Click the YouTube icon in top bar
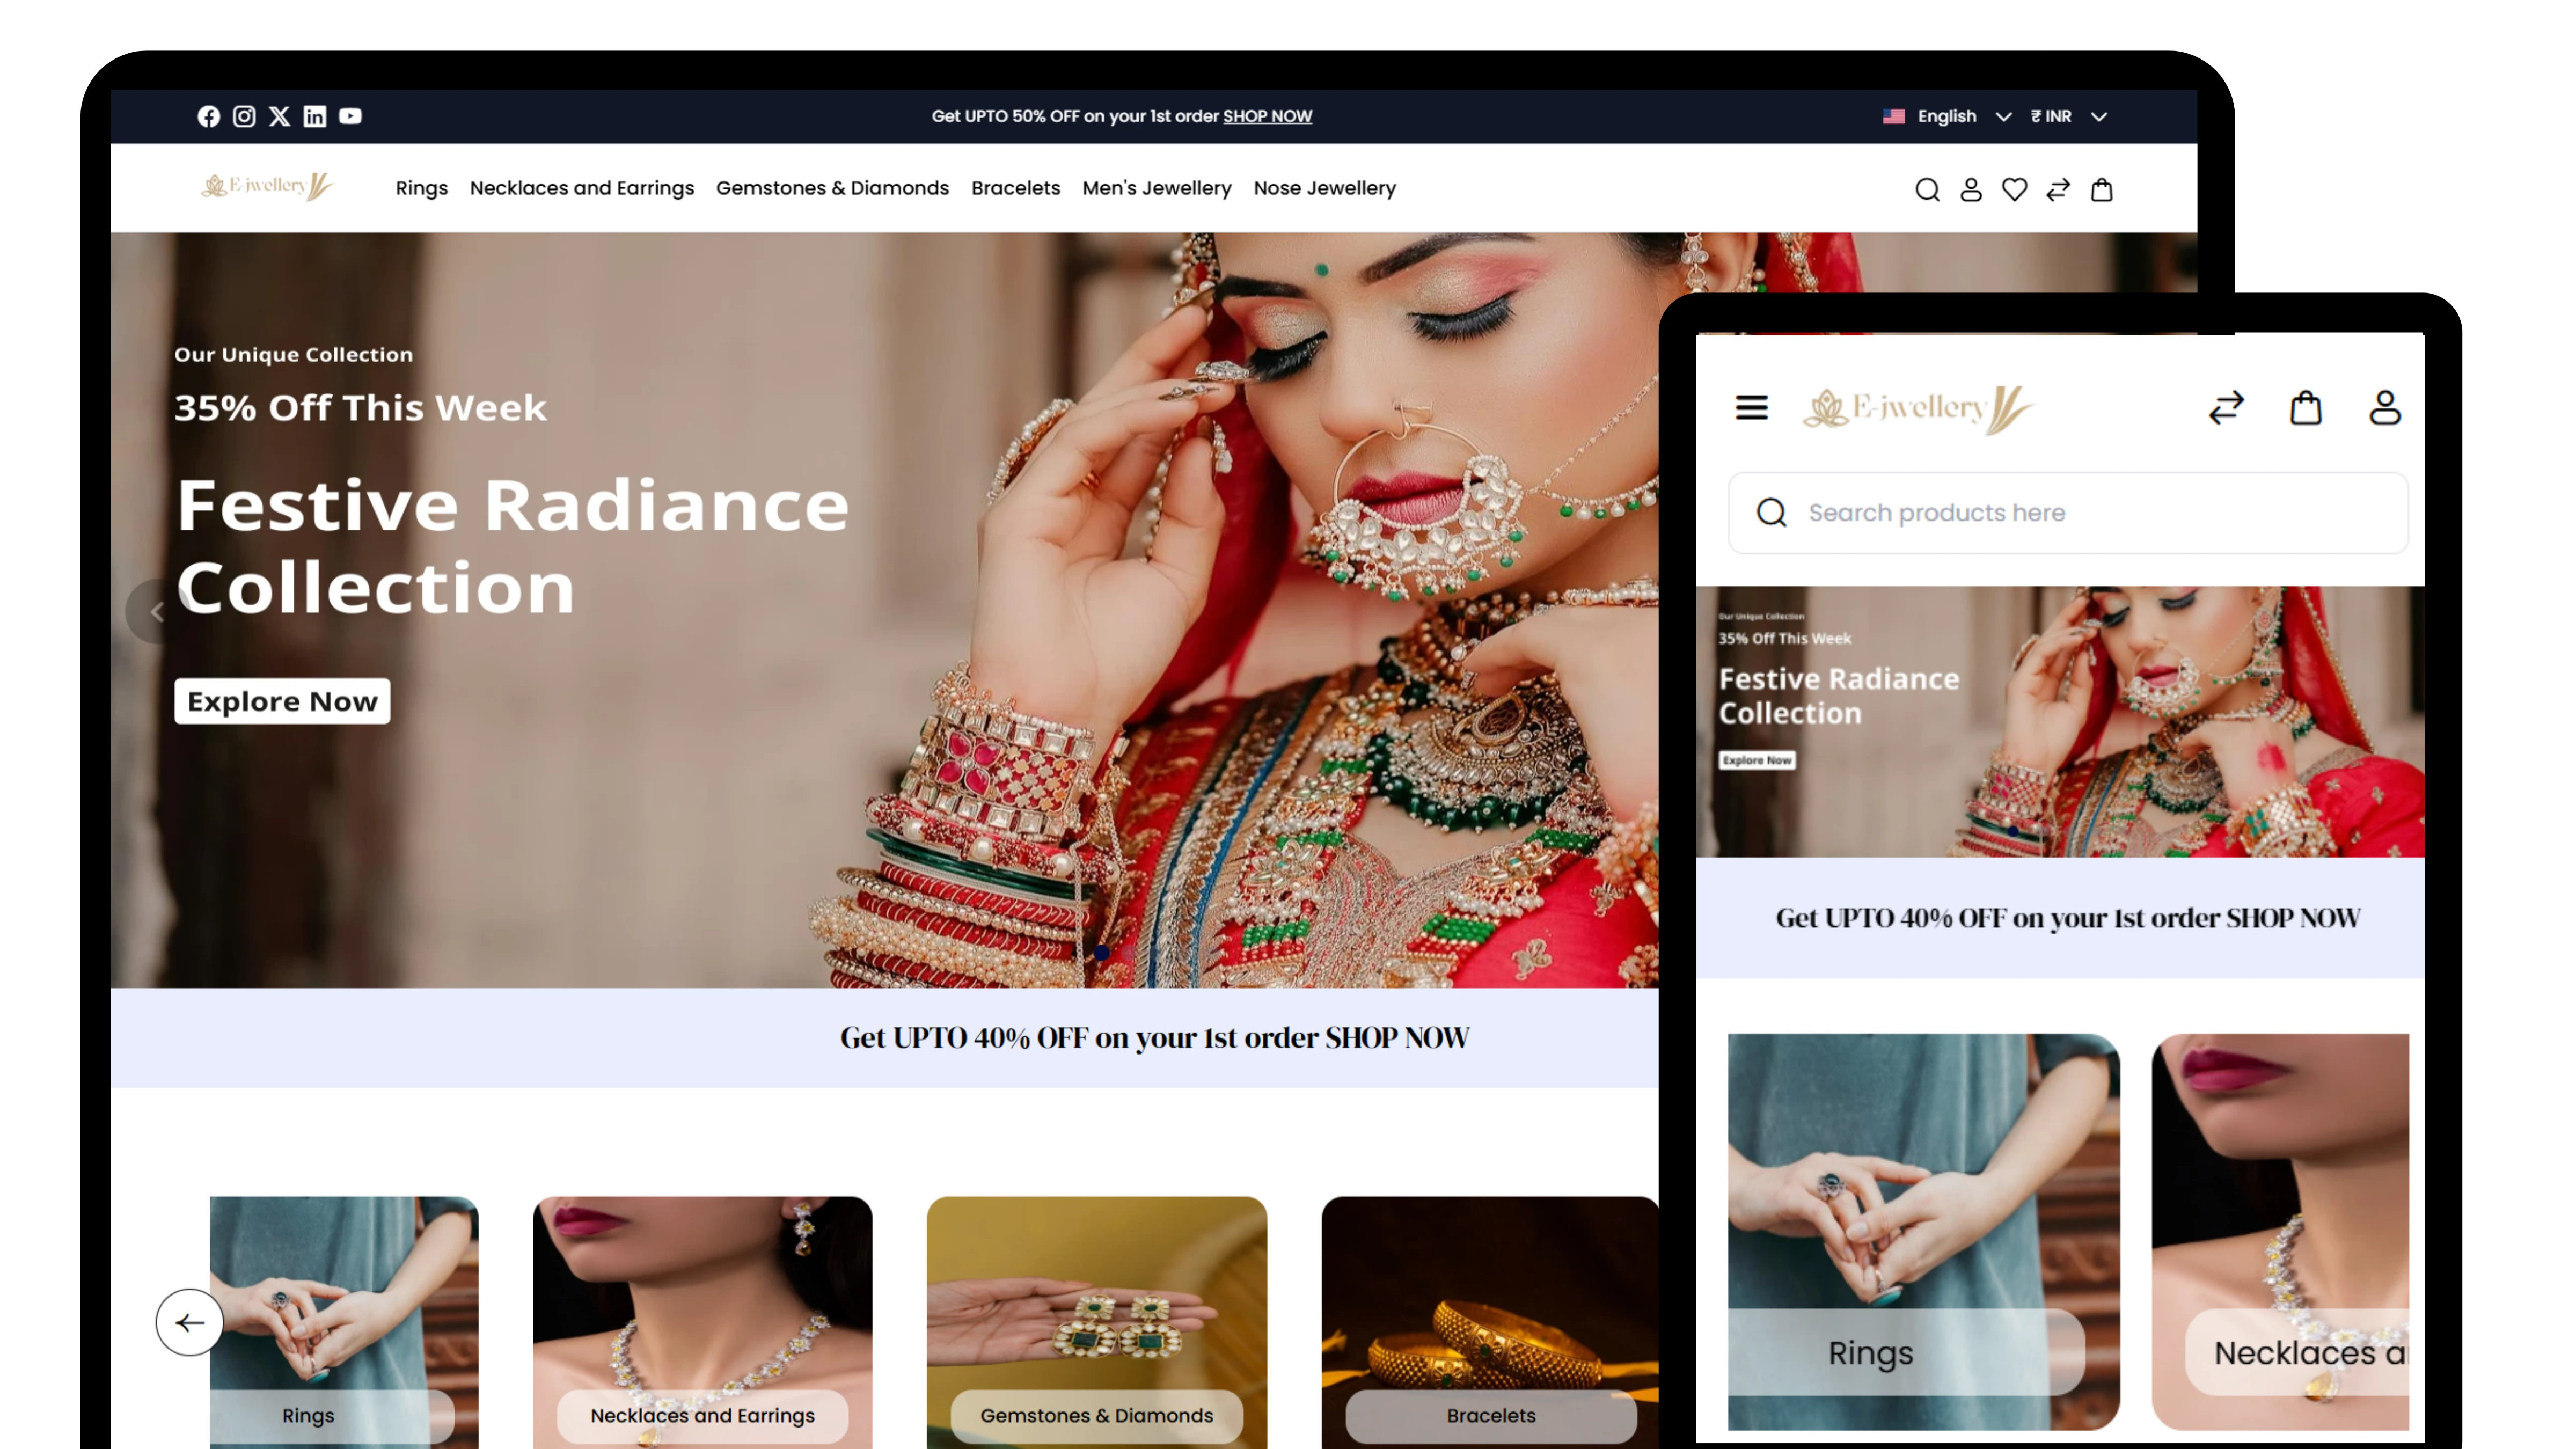Screen dimensions: 2576x1449 350,116
